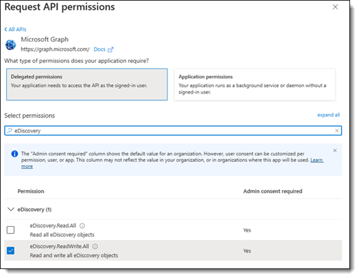Viewport: 359px width, 278px height.
Task: Dismiss the admin consent info banner
Action: coord(334,151)
